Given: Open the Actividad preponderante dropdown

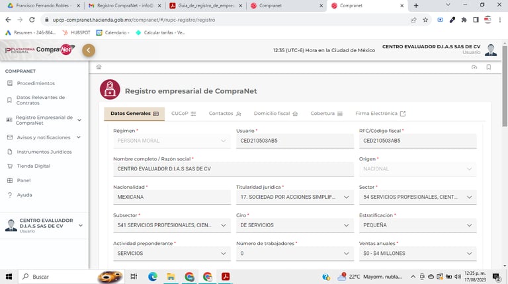Looking at the screenshot, I should pyautogui.click(x=172, y=253).
